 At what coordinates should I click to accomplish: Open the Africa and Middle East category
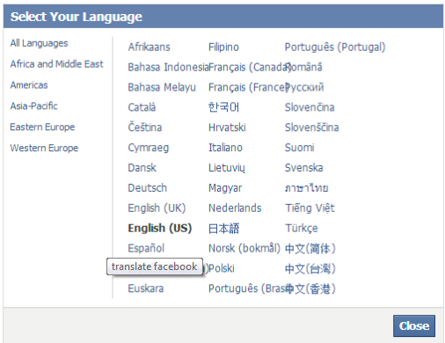(56, 64)
